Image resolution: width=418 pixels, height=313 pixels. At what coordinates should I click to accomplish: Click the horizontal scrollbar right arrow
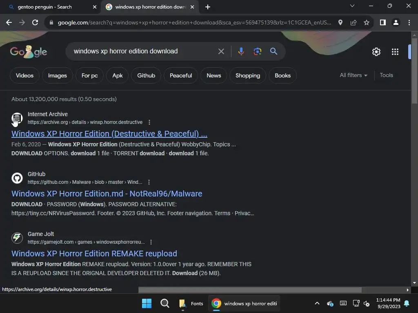pyautogui.click(x=408, y=290)
